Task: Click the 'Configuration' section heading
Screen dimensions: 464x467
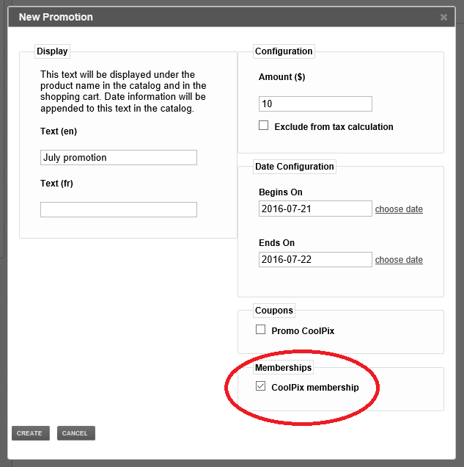Action: coord(284,51)
